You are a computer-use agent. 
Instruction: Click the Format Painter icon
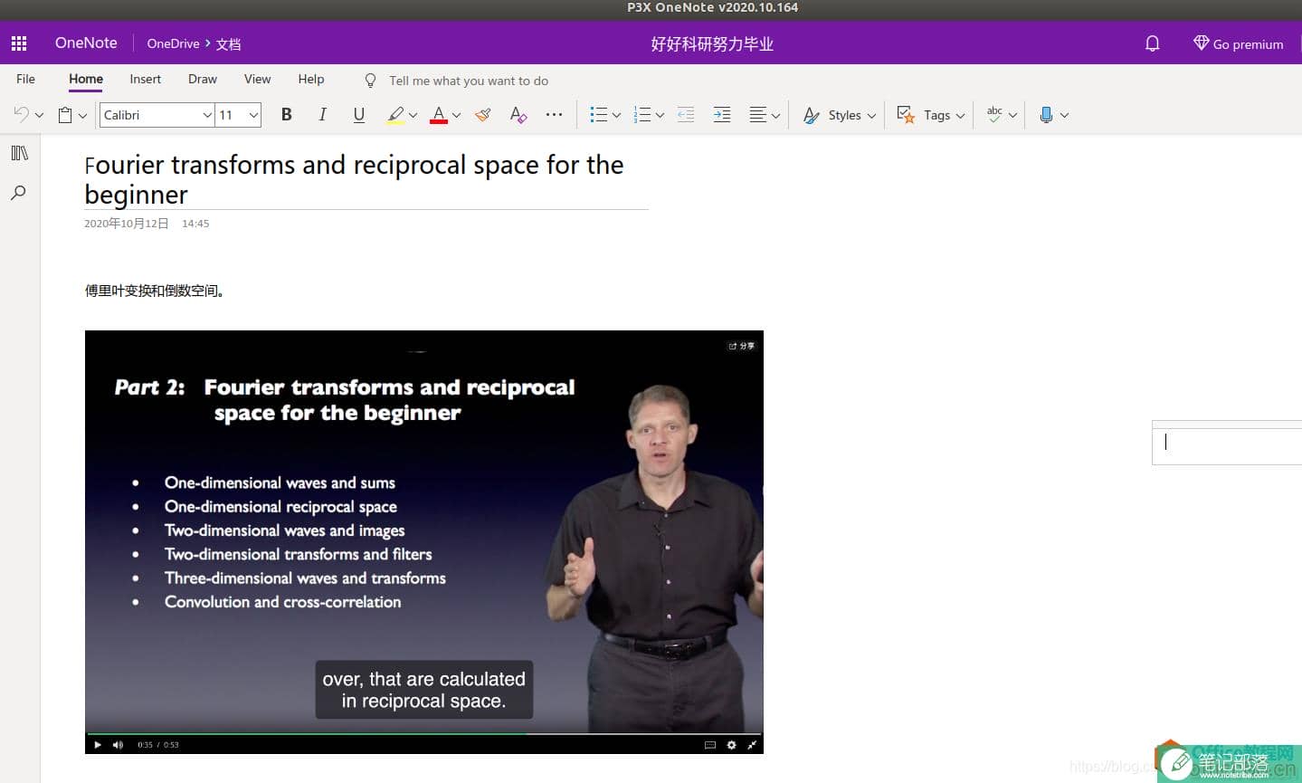click(483, 114)
